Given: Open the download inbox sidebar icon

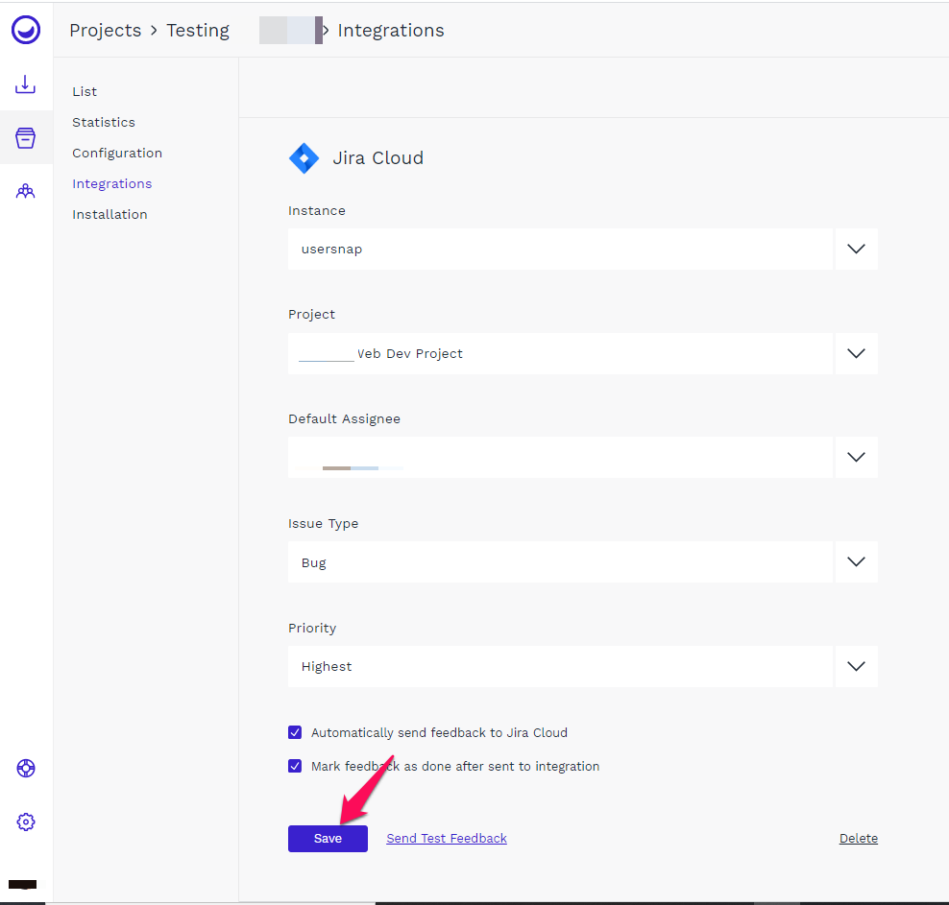Looking at the screenshot, I should 25,84.
